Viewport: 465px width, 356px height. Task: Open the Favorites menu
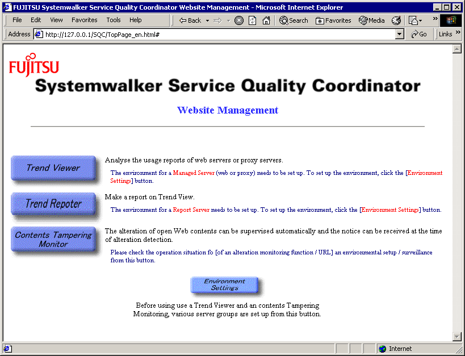click(x=84, y=20)
